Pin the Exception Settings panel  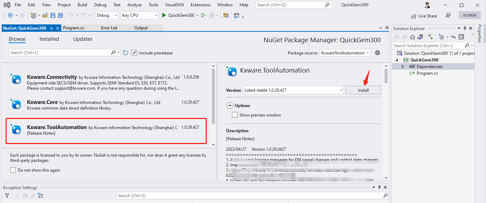380,187
